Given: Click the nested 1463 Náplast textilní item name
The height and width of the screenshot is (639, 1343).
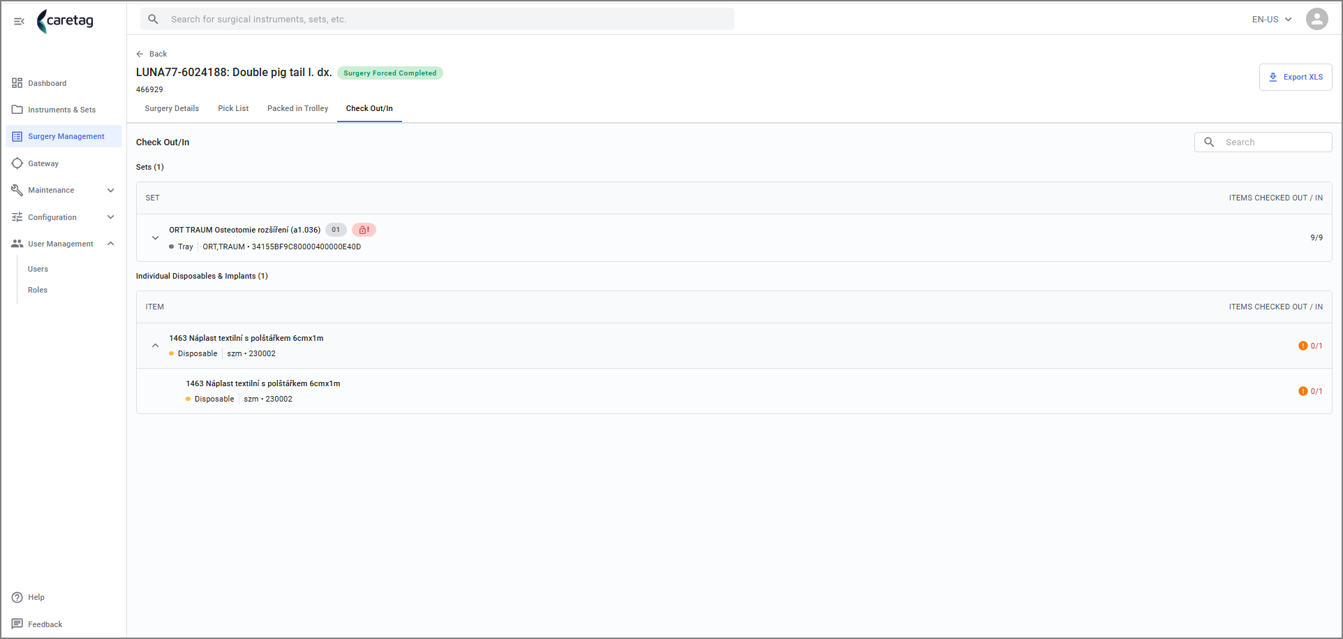Looking at the screenshot, I should coord(263,383).
